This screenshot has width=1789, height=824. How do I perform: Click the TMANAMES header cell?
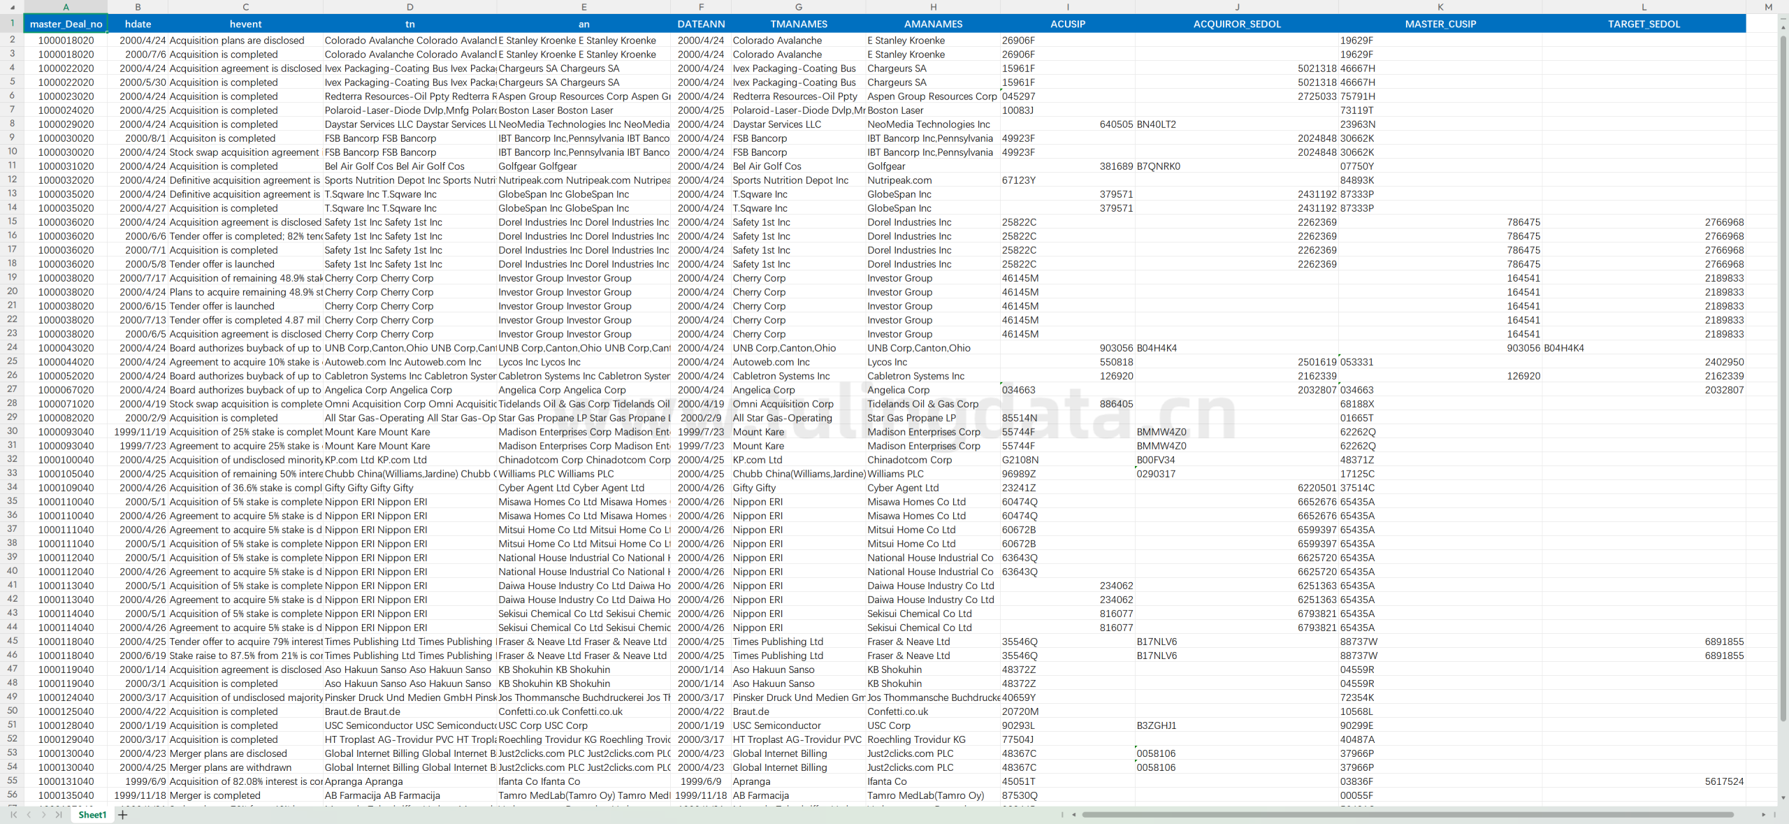798,24
